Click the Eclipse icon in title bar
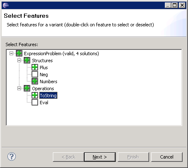 point(6,5)
